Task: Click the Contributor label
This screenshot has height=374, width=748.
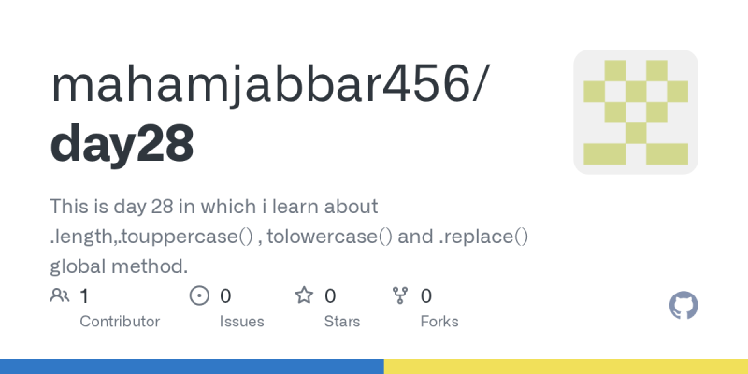Action: click(x=120, y=322)
